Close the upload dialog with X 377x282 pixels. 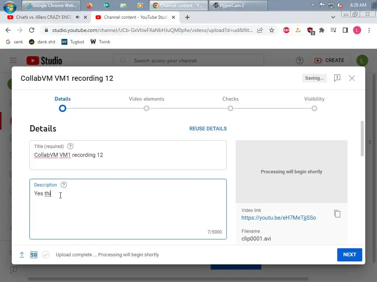coord(352,78)
